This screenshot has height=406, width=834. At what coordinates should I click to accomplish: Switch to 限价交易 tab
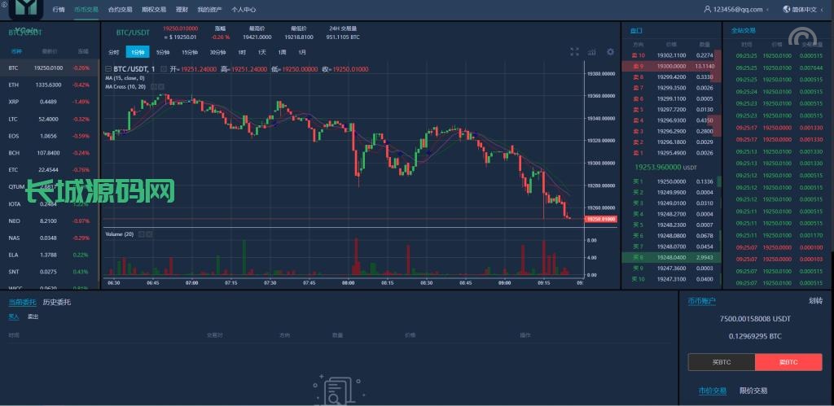(753, 391)
